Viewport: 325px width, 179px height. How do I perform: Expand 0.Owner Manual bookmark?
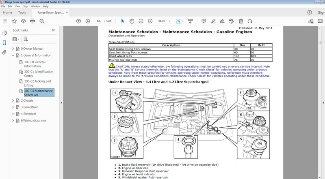click(13, 49)
